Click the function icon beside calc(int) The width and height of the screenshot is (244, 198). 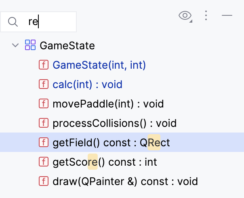[43, 84]
